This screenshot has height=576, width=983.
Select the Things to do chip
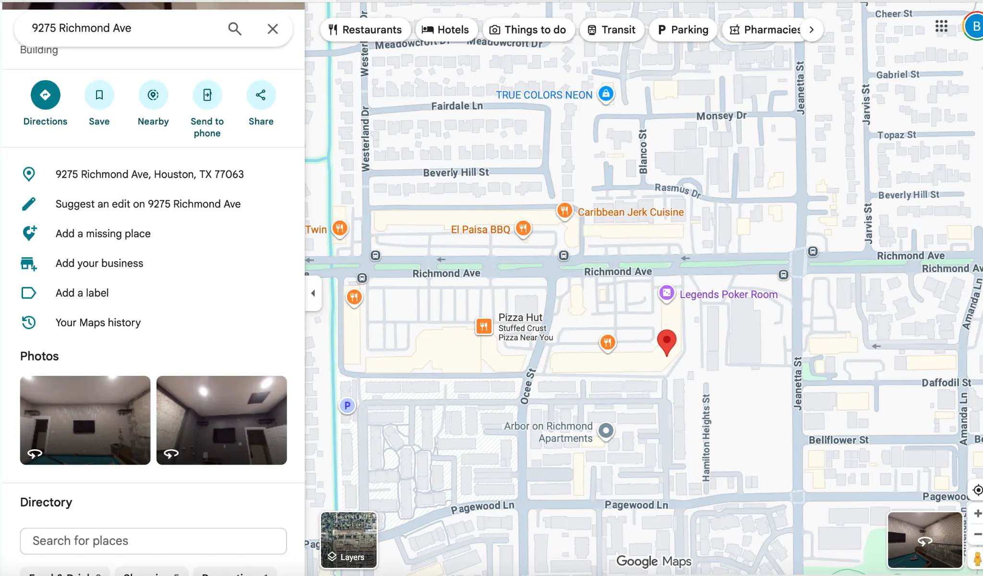pos(528,30)
